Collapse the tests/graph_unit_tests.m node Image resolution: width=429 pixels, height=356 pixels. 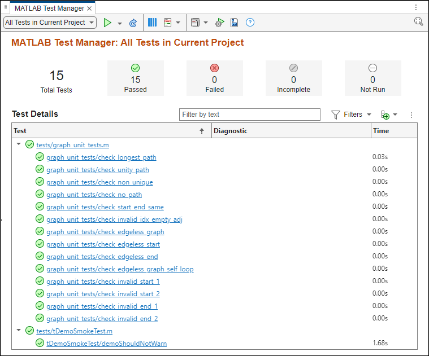tap(19, 144)
